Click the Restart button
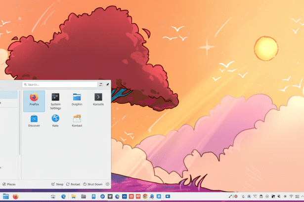Image resolution: width=304 pixels, height=202 pixels. [x=73, y=184]
